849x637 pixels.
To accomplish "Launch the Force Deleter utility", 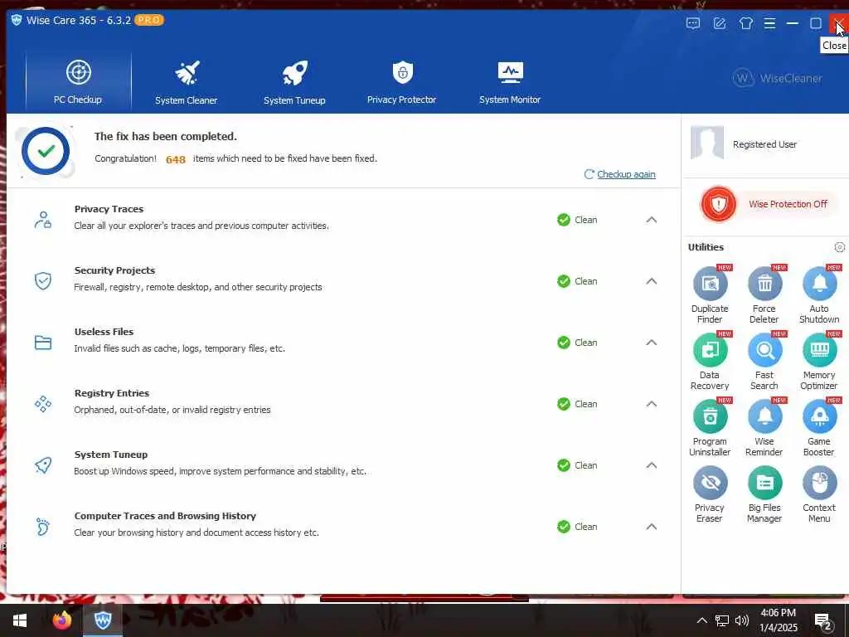I will (x=764, y=296).
